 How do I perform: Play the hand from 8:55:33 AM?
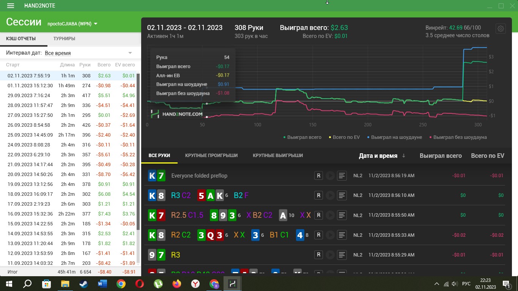click(x=330, y=235)
